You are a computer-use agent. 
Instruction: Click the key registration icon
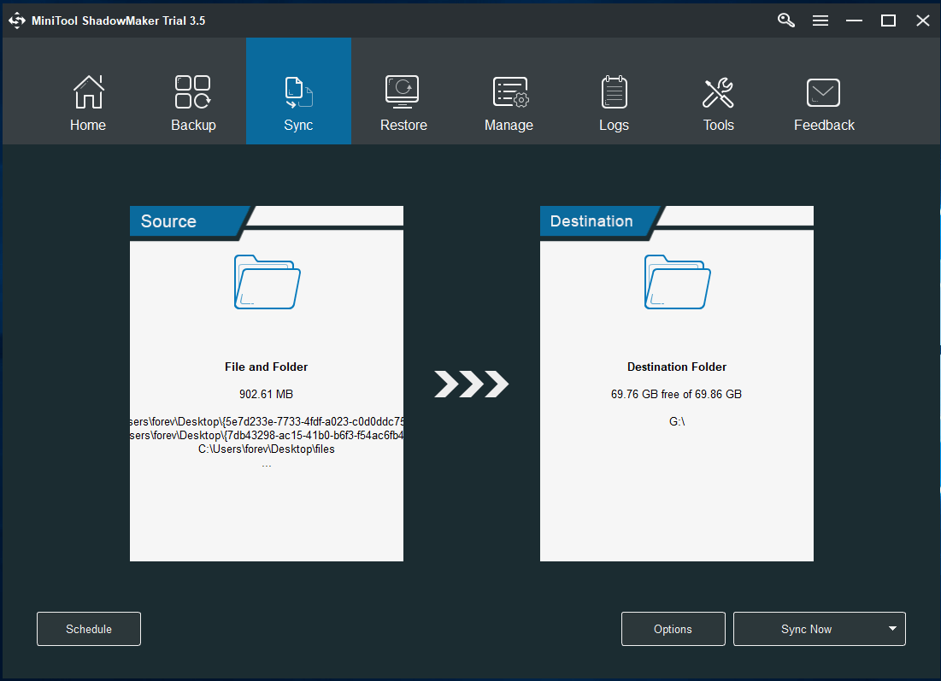(786, 21)
